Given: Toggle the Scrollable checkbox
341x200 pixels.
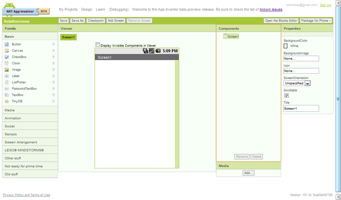Looking at the screenshot, I should pyautogui.click(x=286, y=96).
